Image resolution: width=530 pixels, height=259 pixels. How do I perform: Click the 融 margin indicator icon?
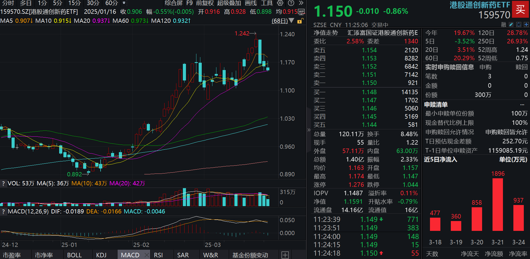point(504,25)
